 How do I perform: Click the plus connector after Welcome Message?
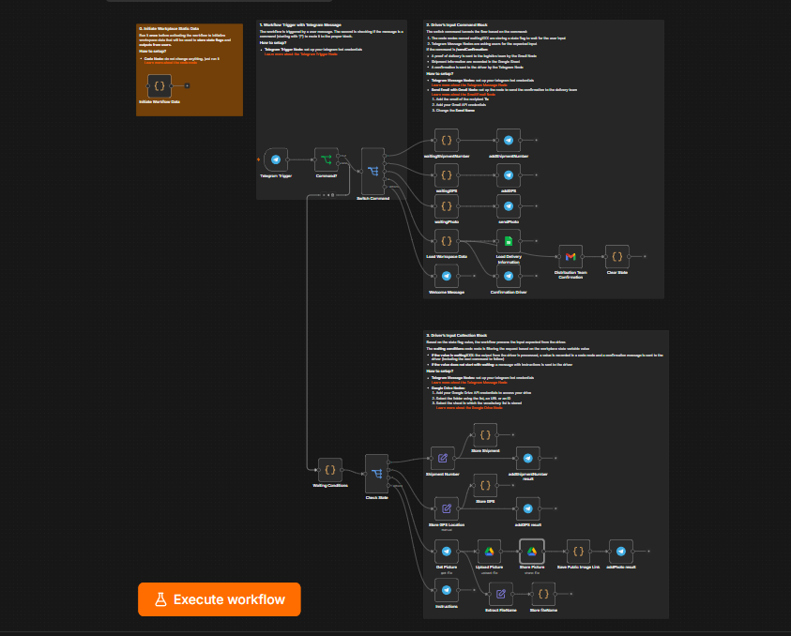pos(474,276)
